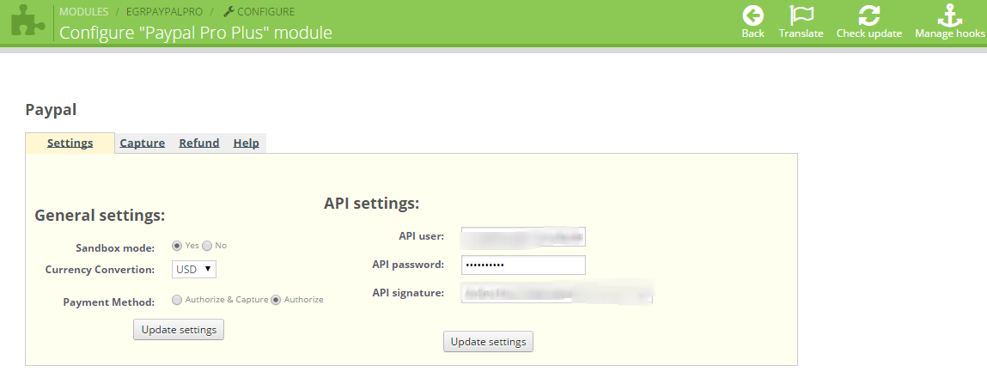
Task: Open the Modules breadcrumb link
Action: tap(83, 11)
